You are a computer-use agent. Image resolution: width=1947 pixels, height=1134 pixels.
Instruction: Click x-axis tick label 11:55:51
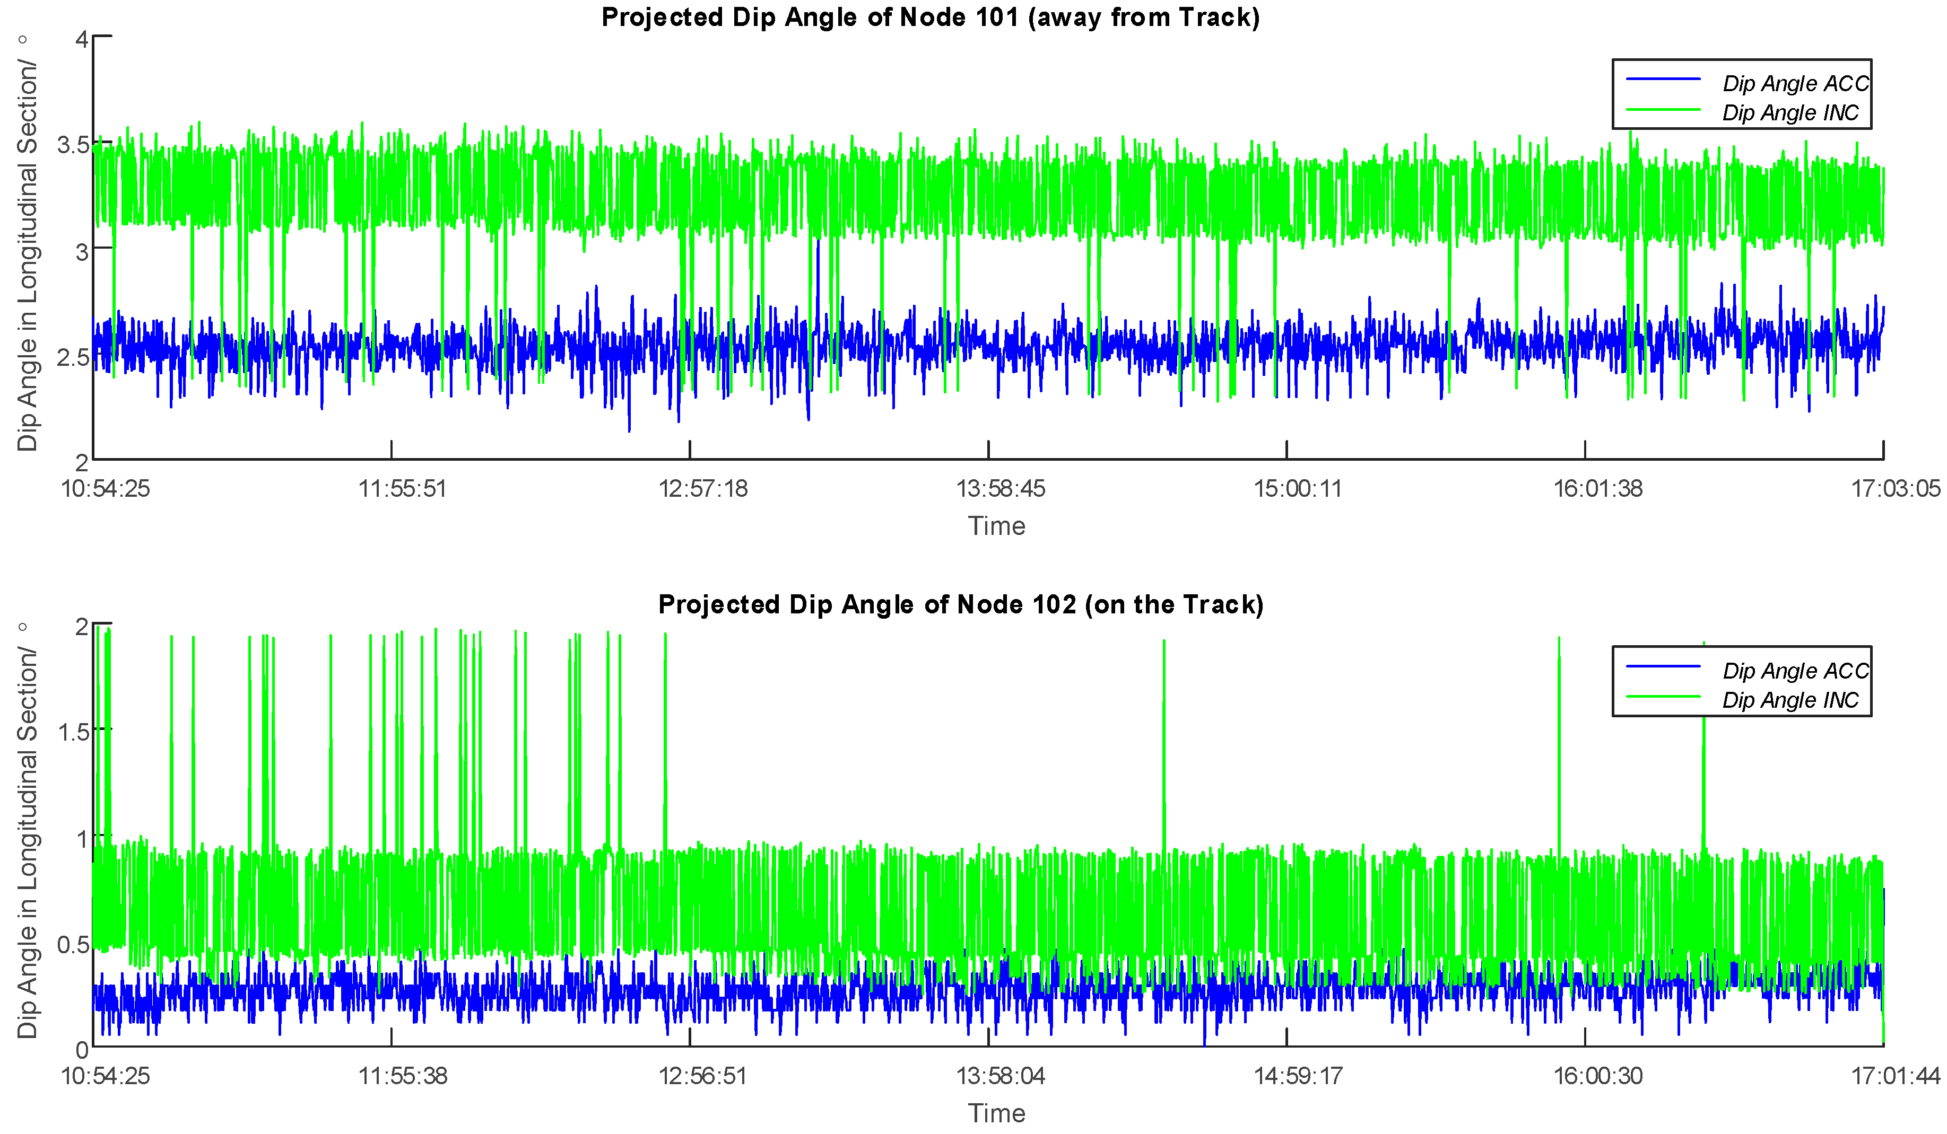403,489
